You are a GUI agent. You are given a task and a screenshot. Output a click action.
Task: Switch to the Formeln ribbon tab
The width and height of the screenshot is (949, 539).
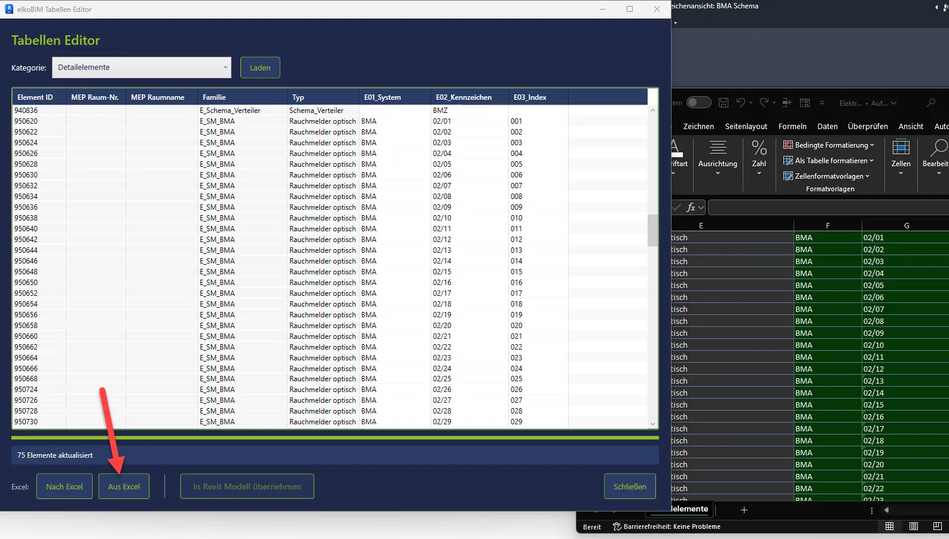pyautogui.click(x=792, y=127)
